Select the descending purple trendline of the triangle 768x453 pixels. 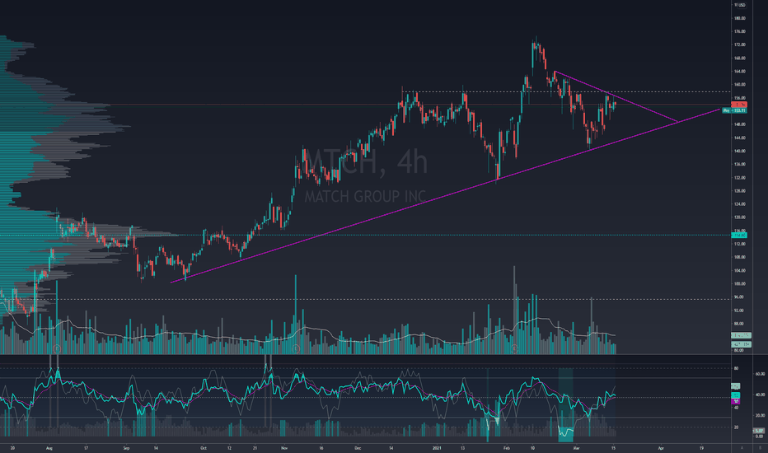click(x=616, y=96)
